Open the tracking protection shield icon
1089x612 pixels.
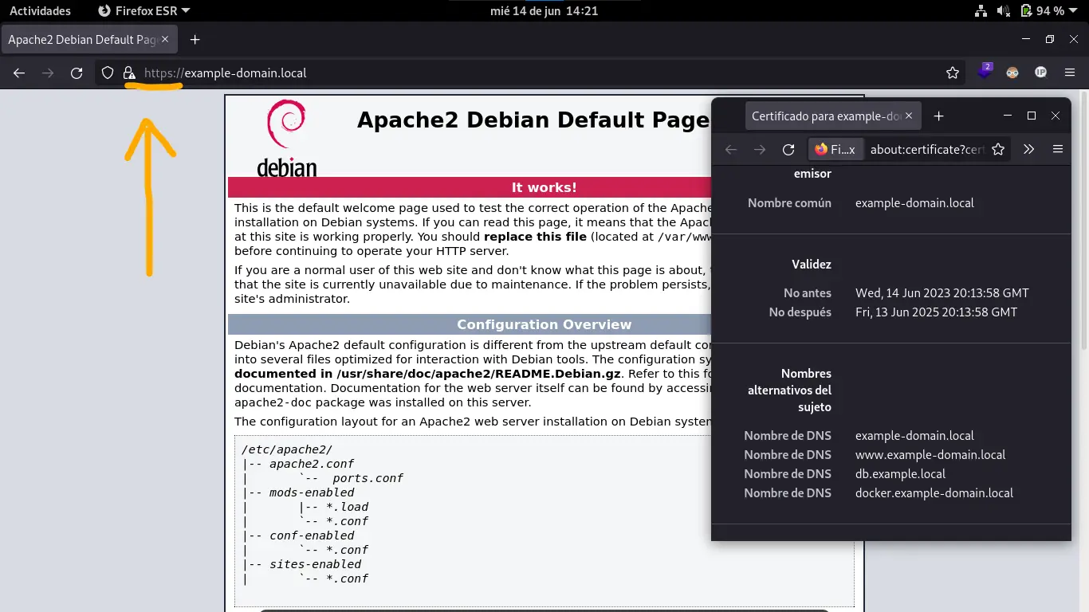click(108, 73)
